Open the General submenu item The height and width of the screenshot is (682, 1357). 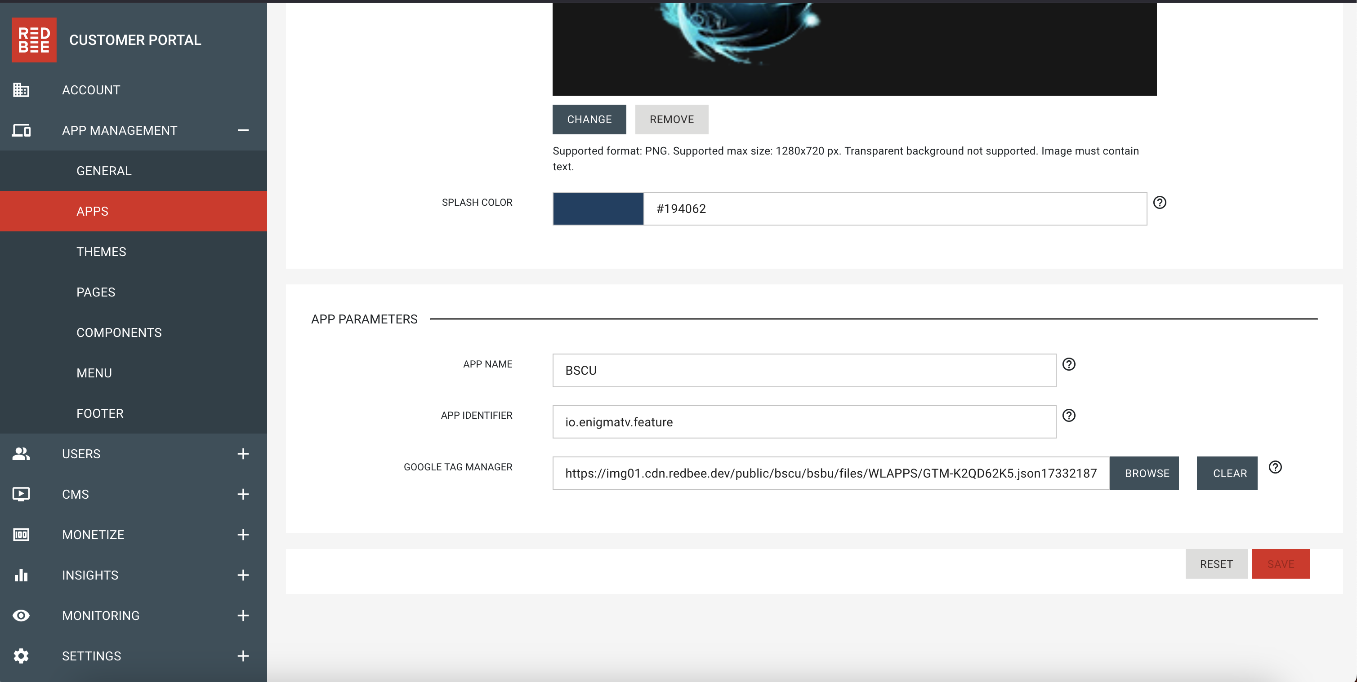pos(133,171)
